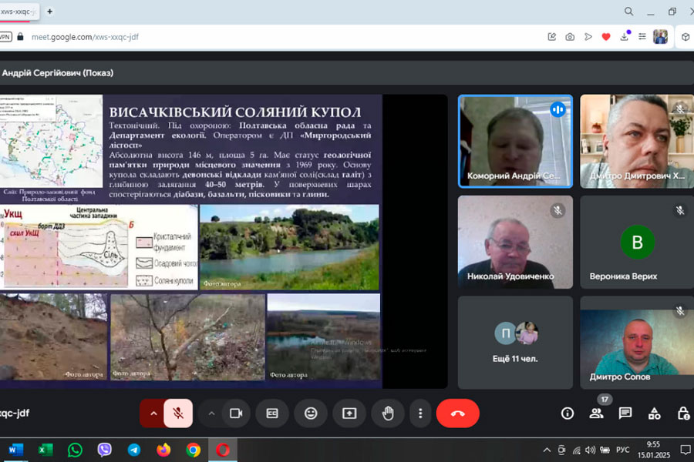The image size is (694, 462).
Task: Turn on closed captions
Action: pos(272,413)
